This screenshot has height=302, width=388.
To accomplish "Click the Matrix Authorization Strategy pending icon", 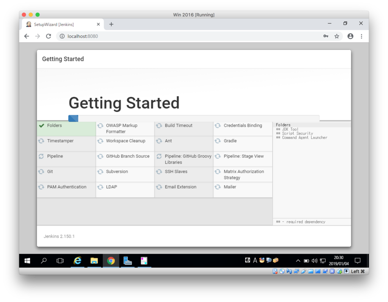I will (218, 171).
